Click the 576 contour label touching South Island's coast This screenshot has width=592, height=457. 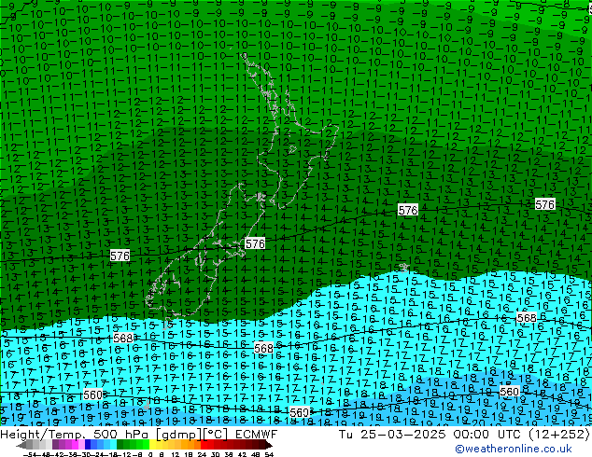255,243
